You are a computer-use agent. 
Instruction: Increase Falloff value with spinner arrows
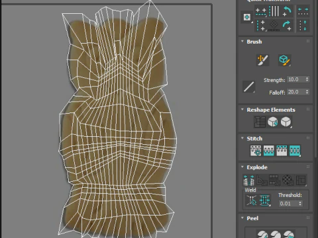(x=307, y=91)
